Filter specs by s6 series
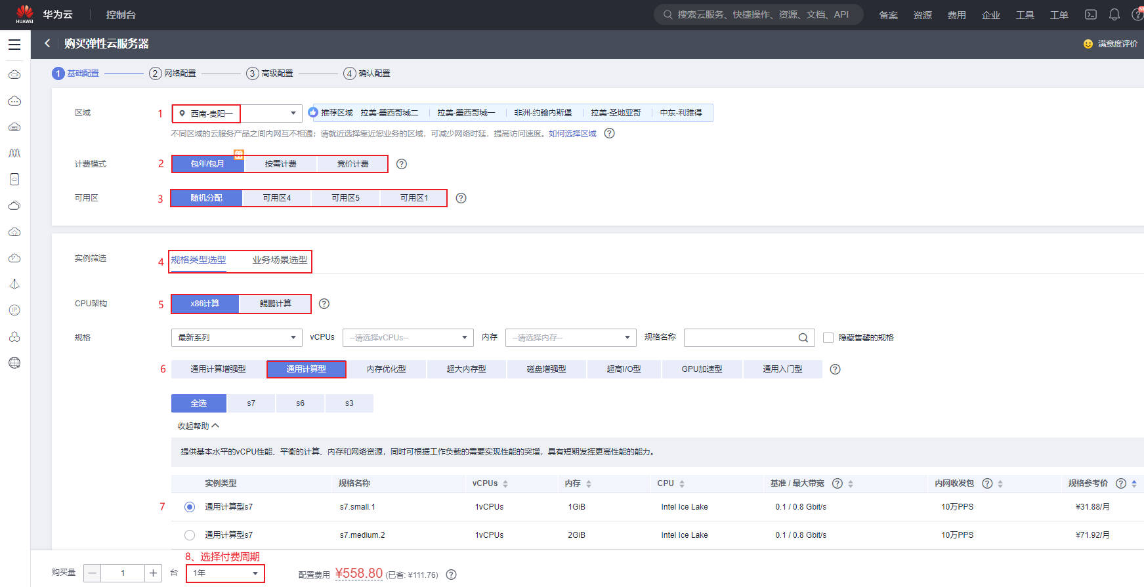Image resolution: width=1144 pixels, height=587 pixels. click(x=300, y=403)
